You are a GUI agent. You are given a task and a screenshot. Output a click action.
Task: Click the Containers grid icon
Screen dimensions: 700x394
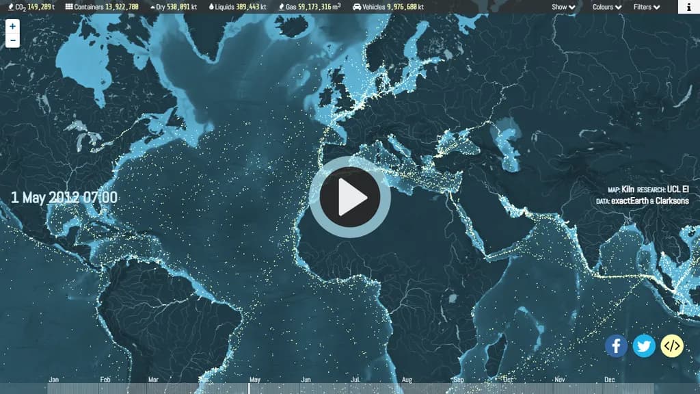[x=69, y=7]
